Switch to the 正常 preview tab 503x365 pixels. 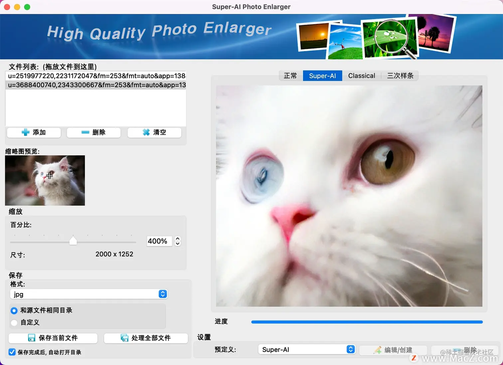(290, 76)
